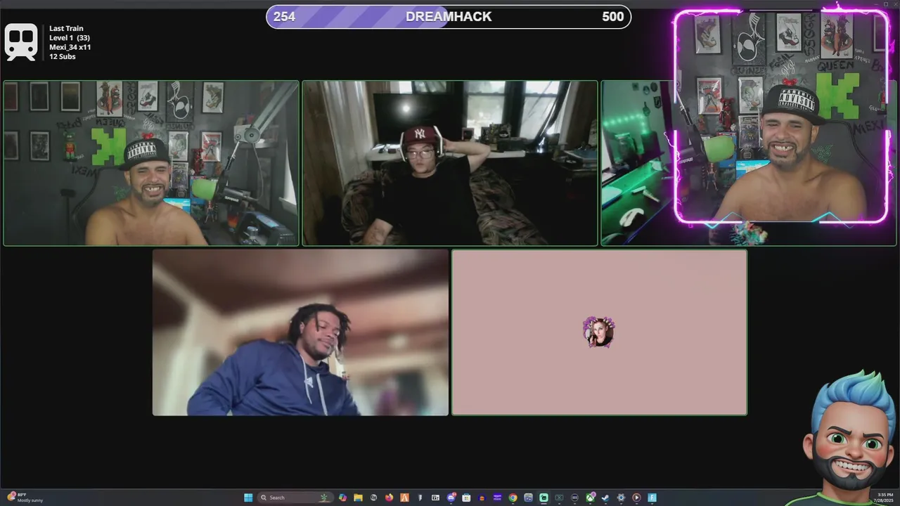Click the '12 Subs' text

point(62,56)
